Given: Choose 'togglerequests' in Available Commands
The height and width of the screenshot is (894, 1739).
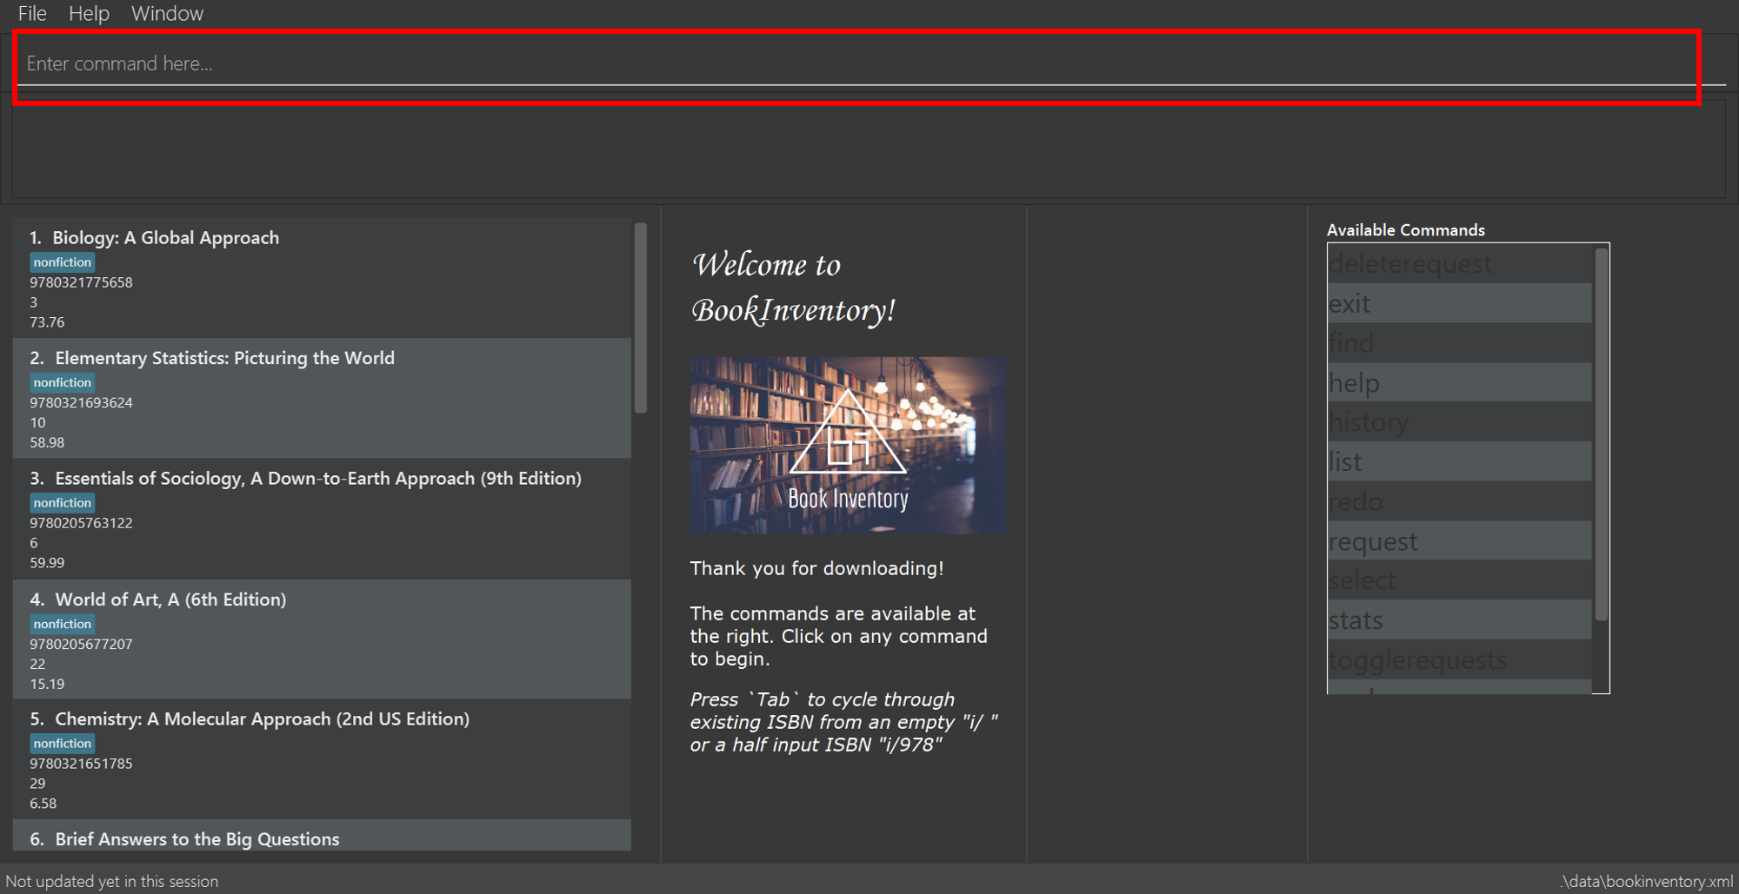Looking at the screenshot, I should [x=1460, y=660].
